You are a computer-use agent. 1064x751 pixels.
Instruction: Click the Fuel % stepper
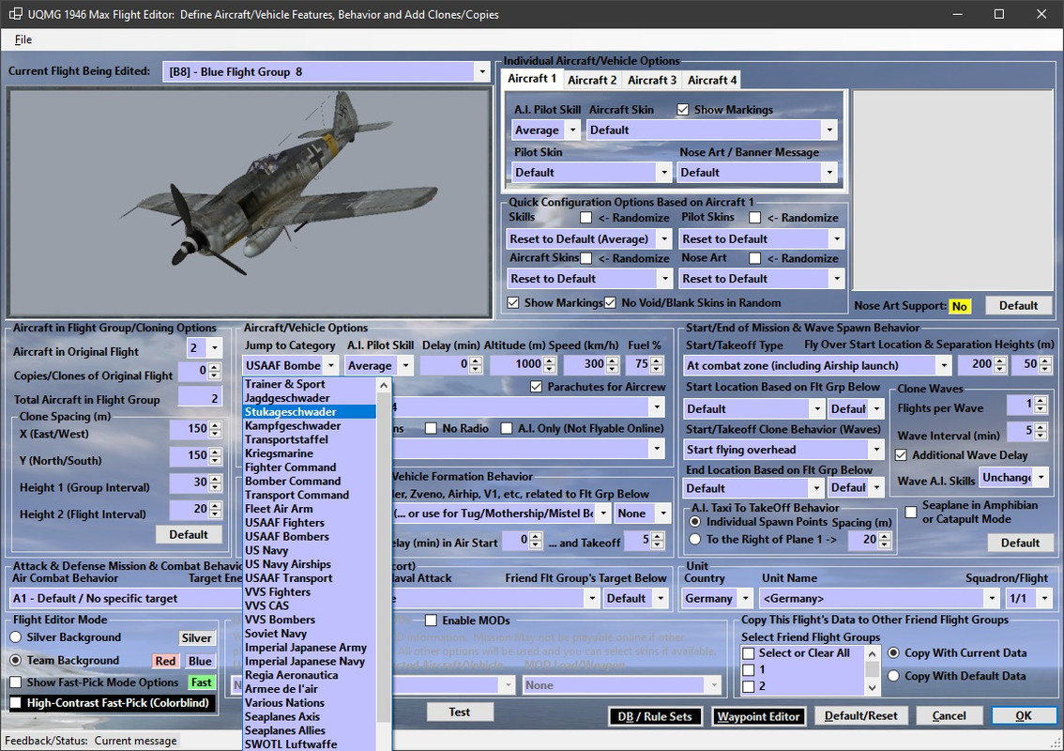(656, 364)
